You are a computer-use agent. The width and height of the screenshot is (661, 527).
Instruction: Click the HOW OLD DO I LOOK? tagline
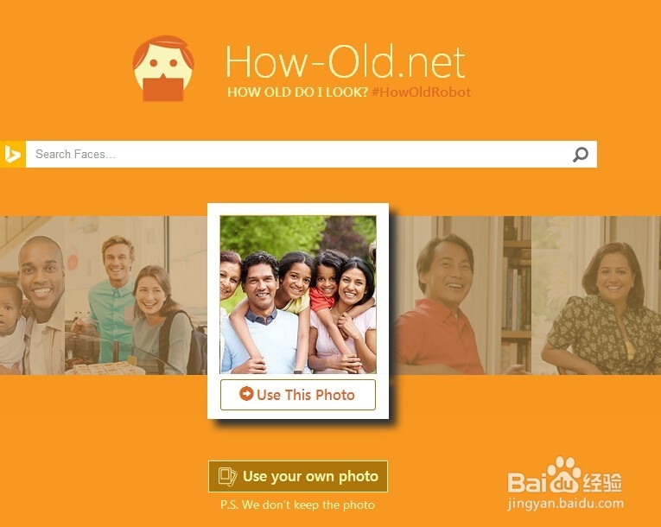297,92
